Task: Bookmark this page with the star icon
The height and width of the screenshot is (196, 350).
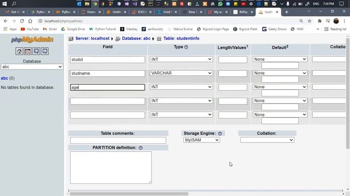Action: 310,21
